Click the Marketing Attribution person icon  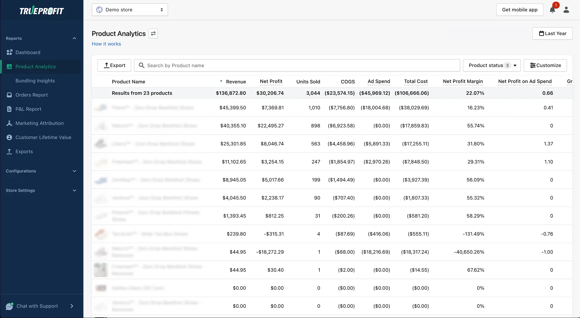[x=9, y=123]
